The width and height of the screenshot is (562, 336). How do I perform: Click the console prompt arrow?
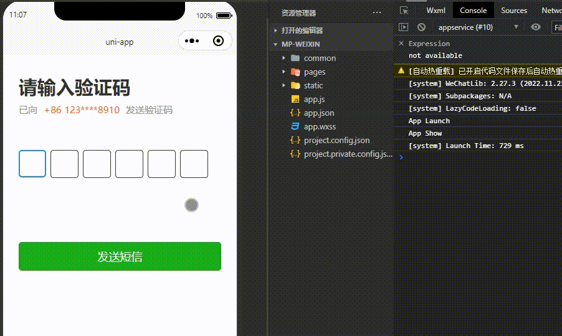point(401,157)
